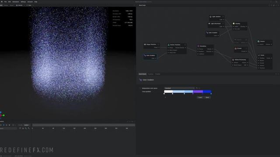Open the Default layout dropdown
280x157 pixels.
(20, 5)
